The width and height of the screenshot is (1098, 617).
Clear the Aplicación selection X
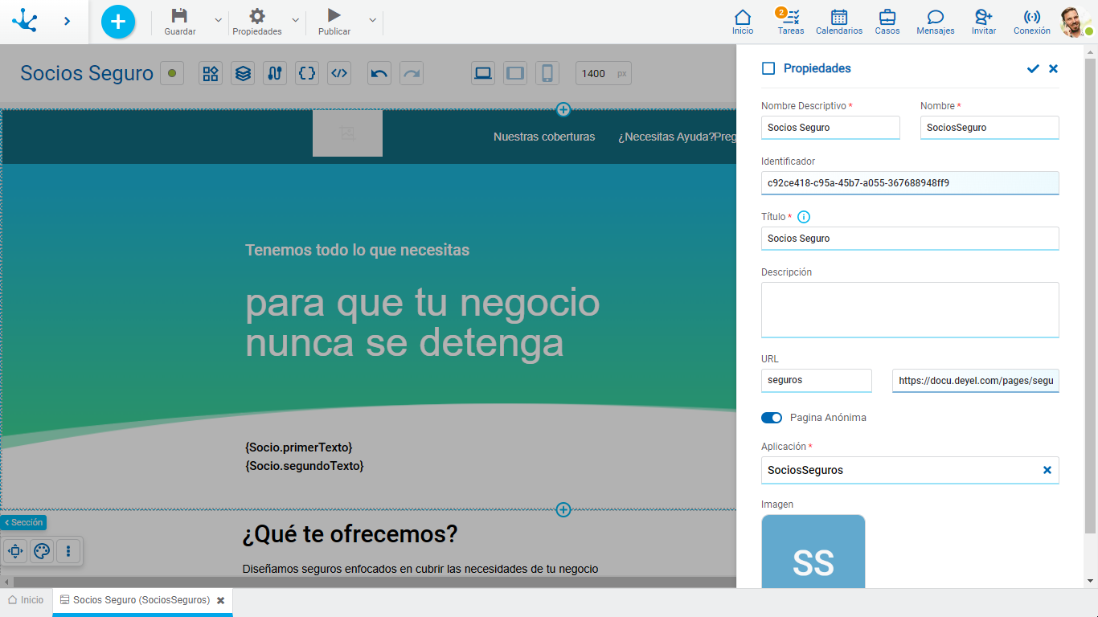coord(1047,470)
